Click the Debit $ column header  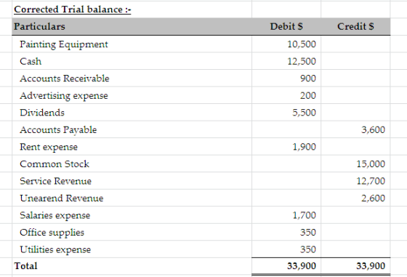(286, 26)
